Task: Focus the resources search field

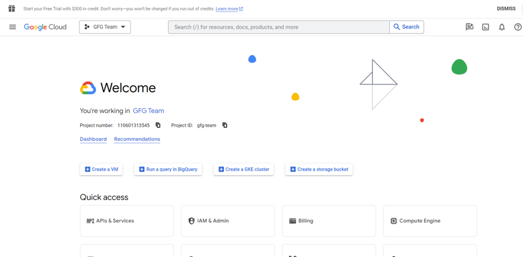Action: tap(278, 27)
